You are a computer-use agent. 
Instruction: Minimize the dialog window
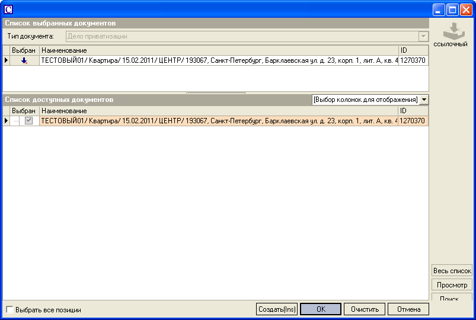[439, 9]
